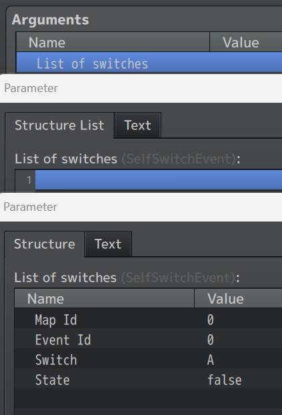Image resolution: width=282 pixels, height=415 pixels.
Task: Open the Text tab beside Structure
Action: click(108, 244)
